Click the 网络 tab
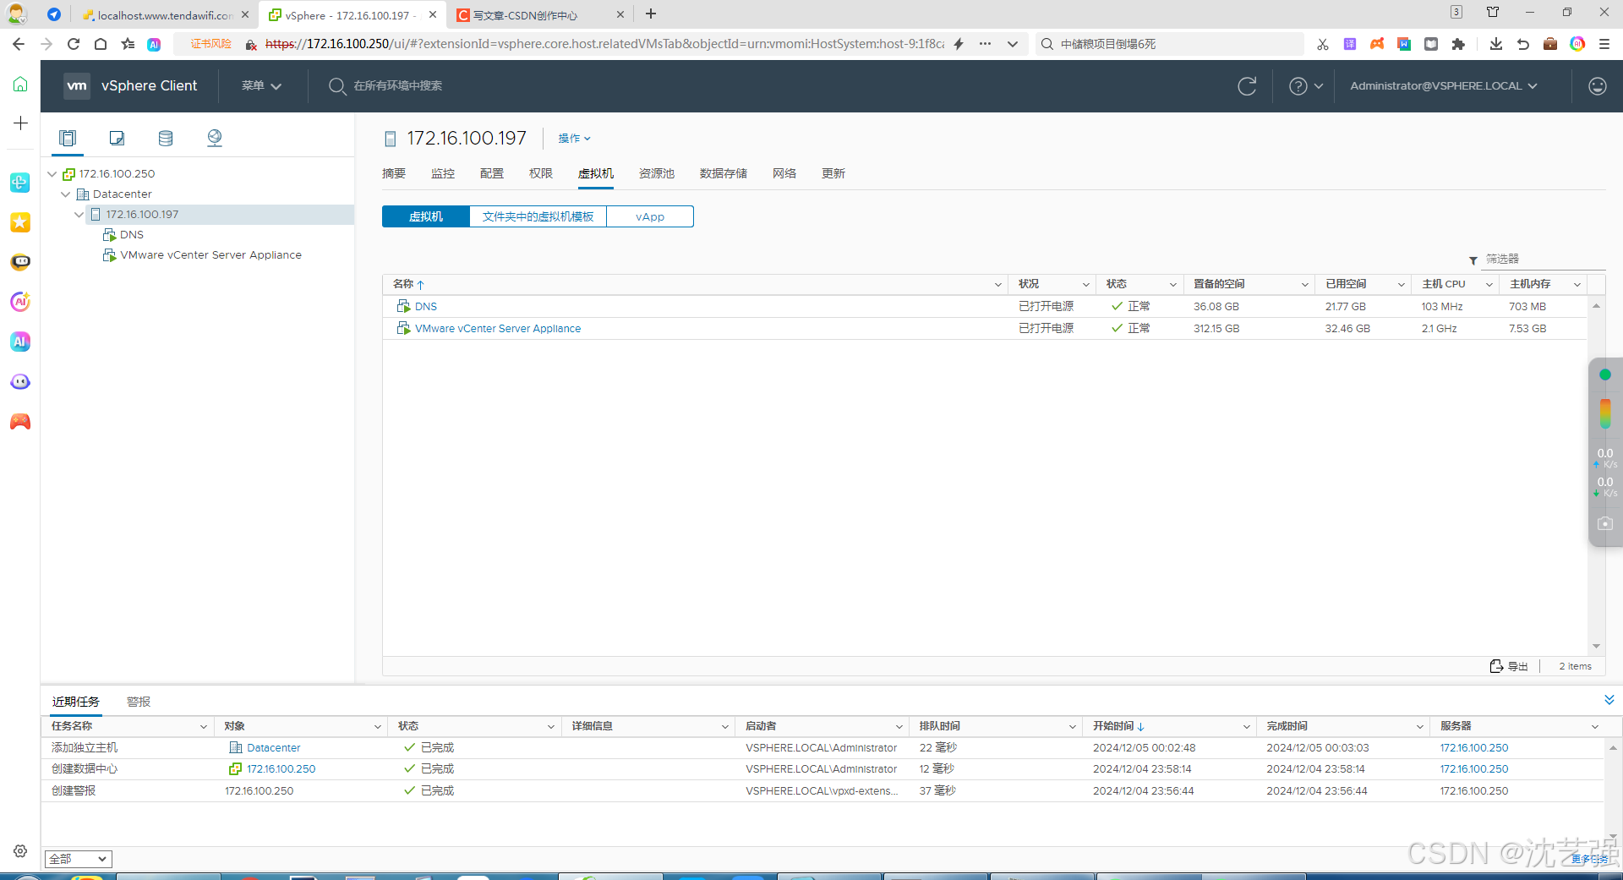The image size is (1623, 880). click(x=784, y=173)
